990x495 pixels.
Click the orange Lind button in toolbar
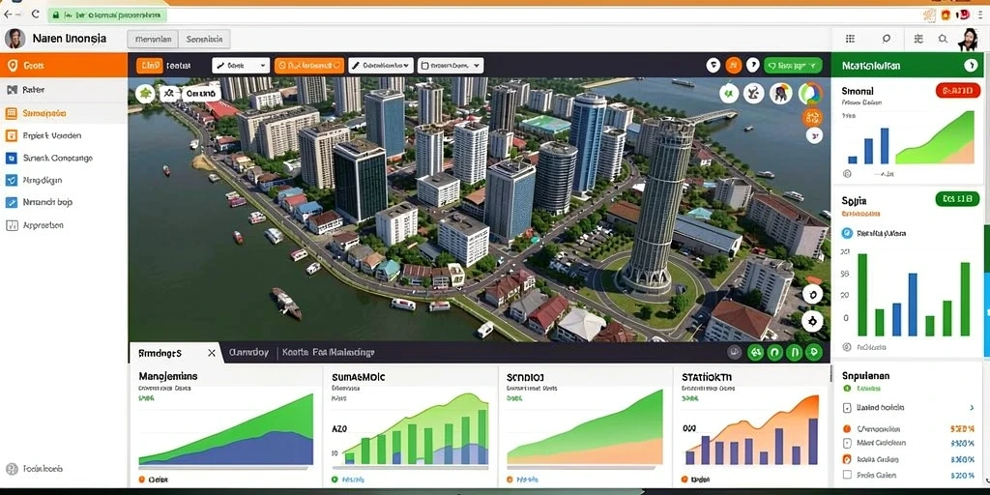[x=150, y=65]
